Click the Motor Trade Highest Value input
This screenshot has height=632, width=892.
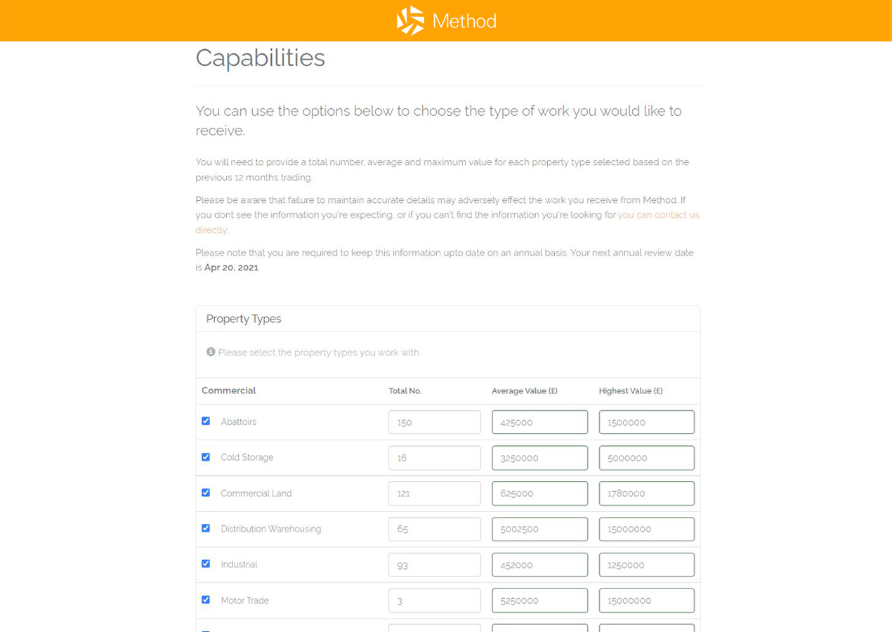[x=647, y=600]
